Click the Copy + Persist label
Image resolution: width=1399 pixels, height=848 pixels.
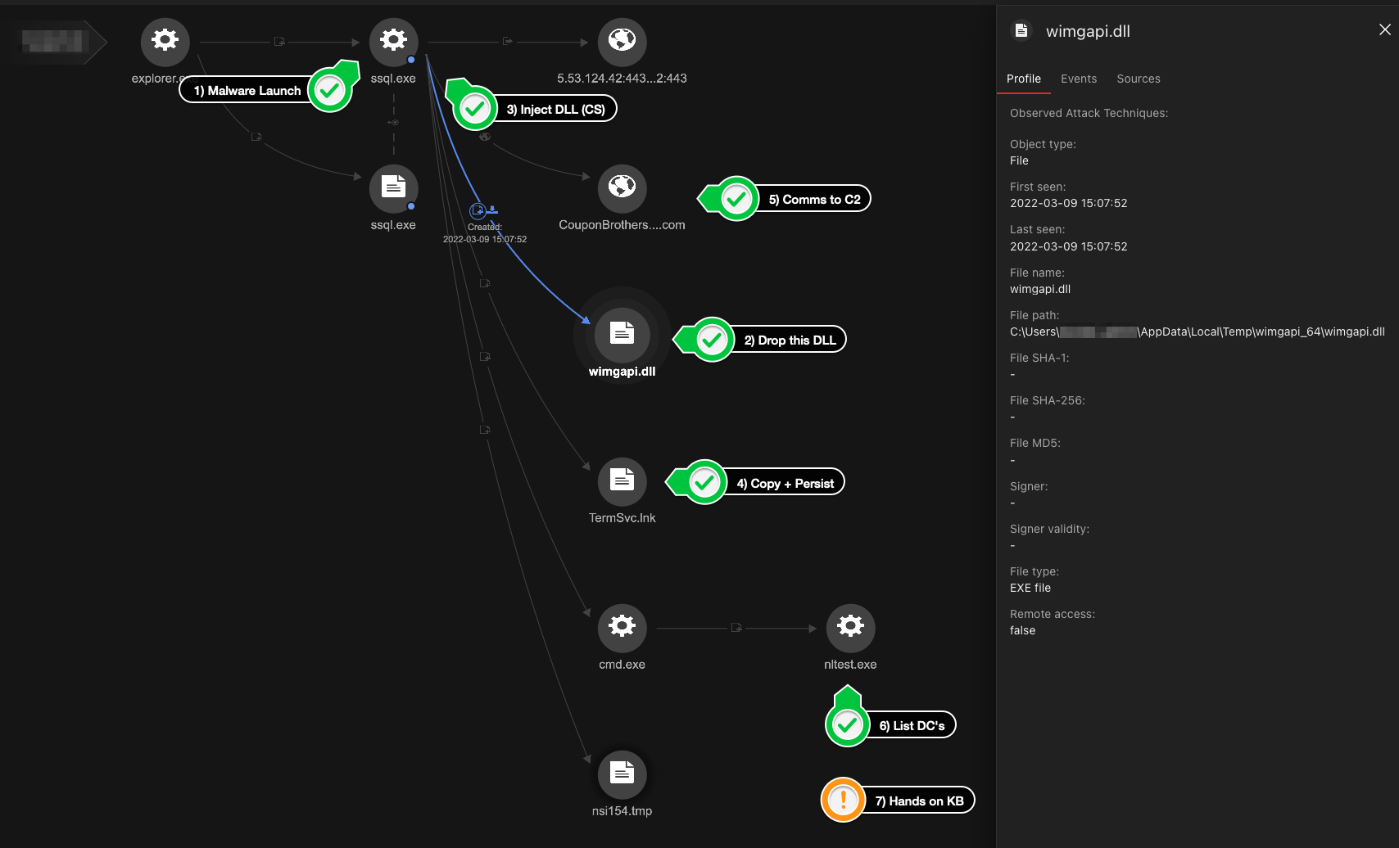click(785, 483)
